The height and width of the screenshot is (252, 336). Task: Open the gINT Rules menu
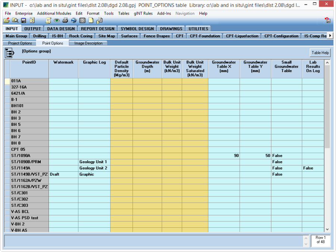click(143, 13)
